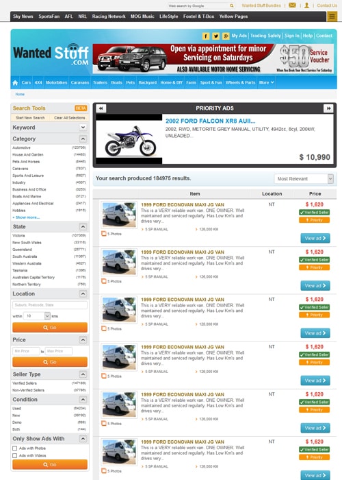Open Trading Safely link
Screen dimensions: 342x480
coord(265,36)
